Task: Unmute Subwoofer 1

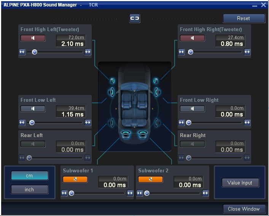Action: [x=75, y=179]
